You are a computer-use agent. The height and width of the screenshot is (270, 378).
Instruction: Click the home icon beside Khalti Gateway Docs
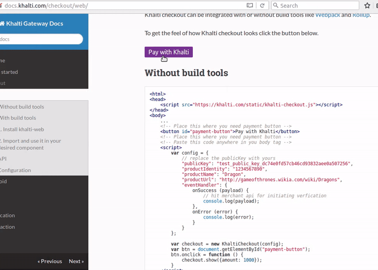[x=2, y=23]
